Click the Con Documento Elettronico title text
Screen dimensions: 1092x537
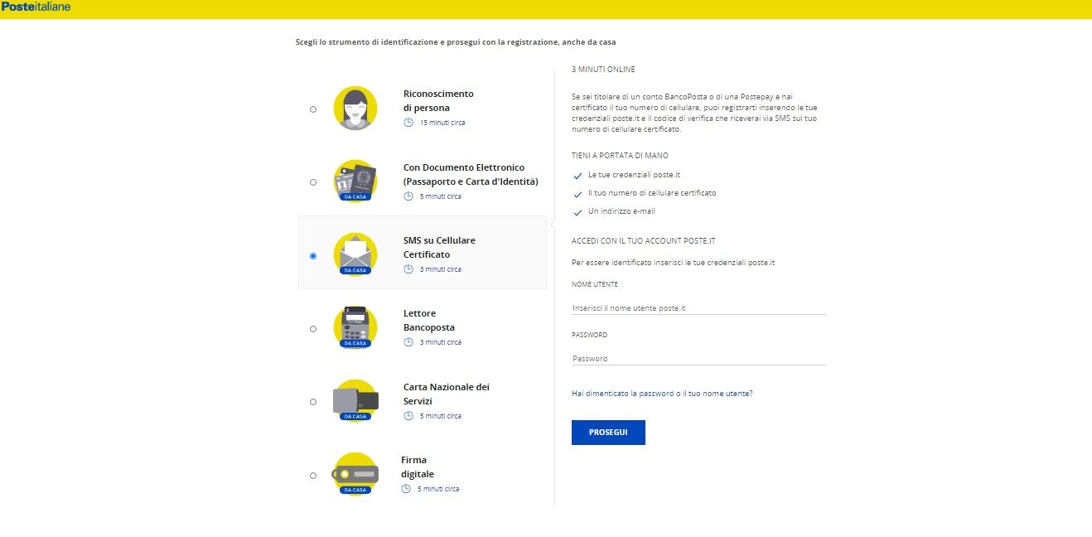coord(471,174)
